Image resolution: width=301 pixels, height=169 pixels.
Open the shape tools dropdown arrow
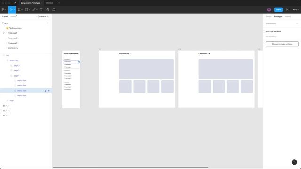pos(29,10)
